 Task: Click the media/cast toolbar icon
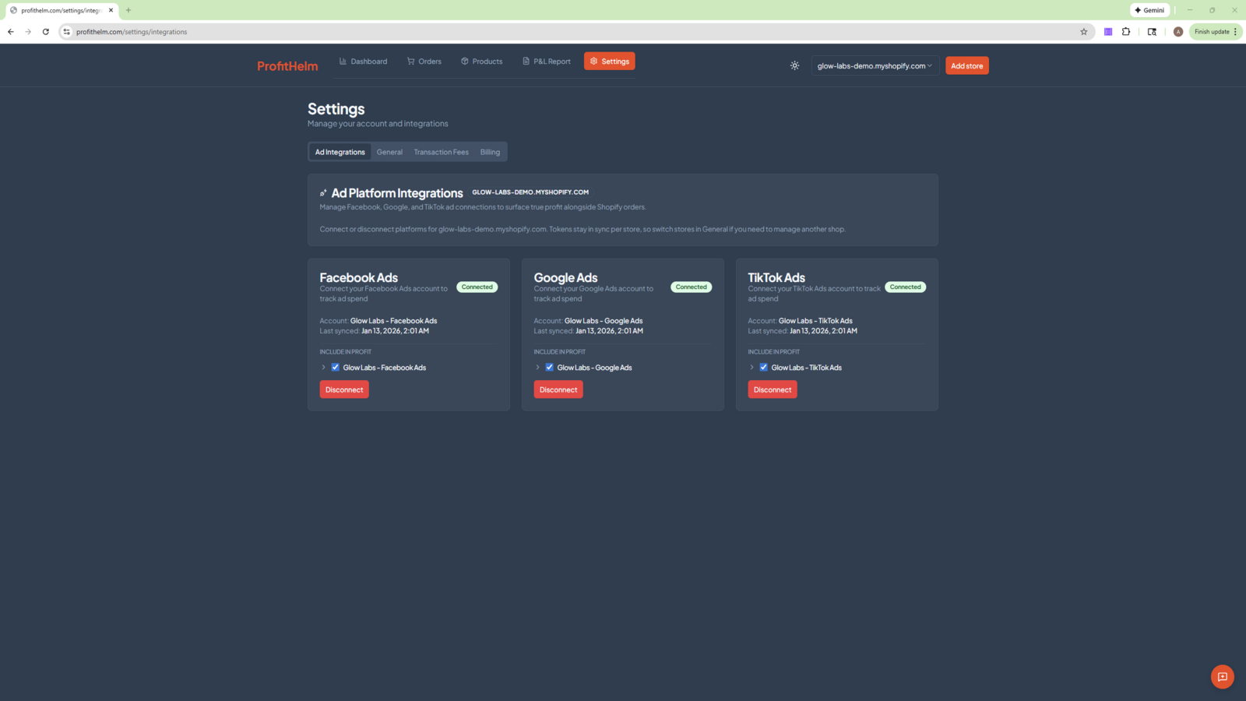[x=1152, y=32]
